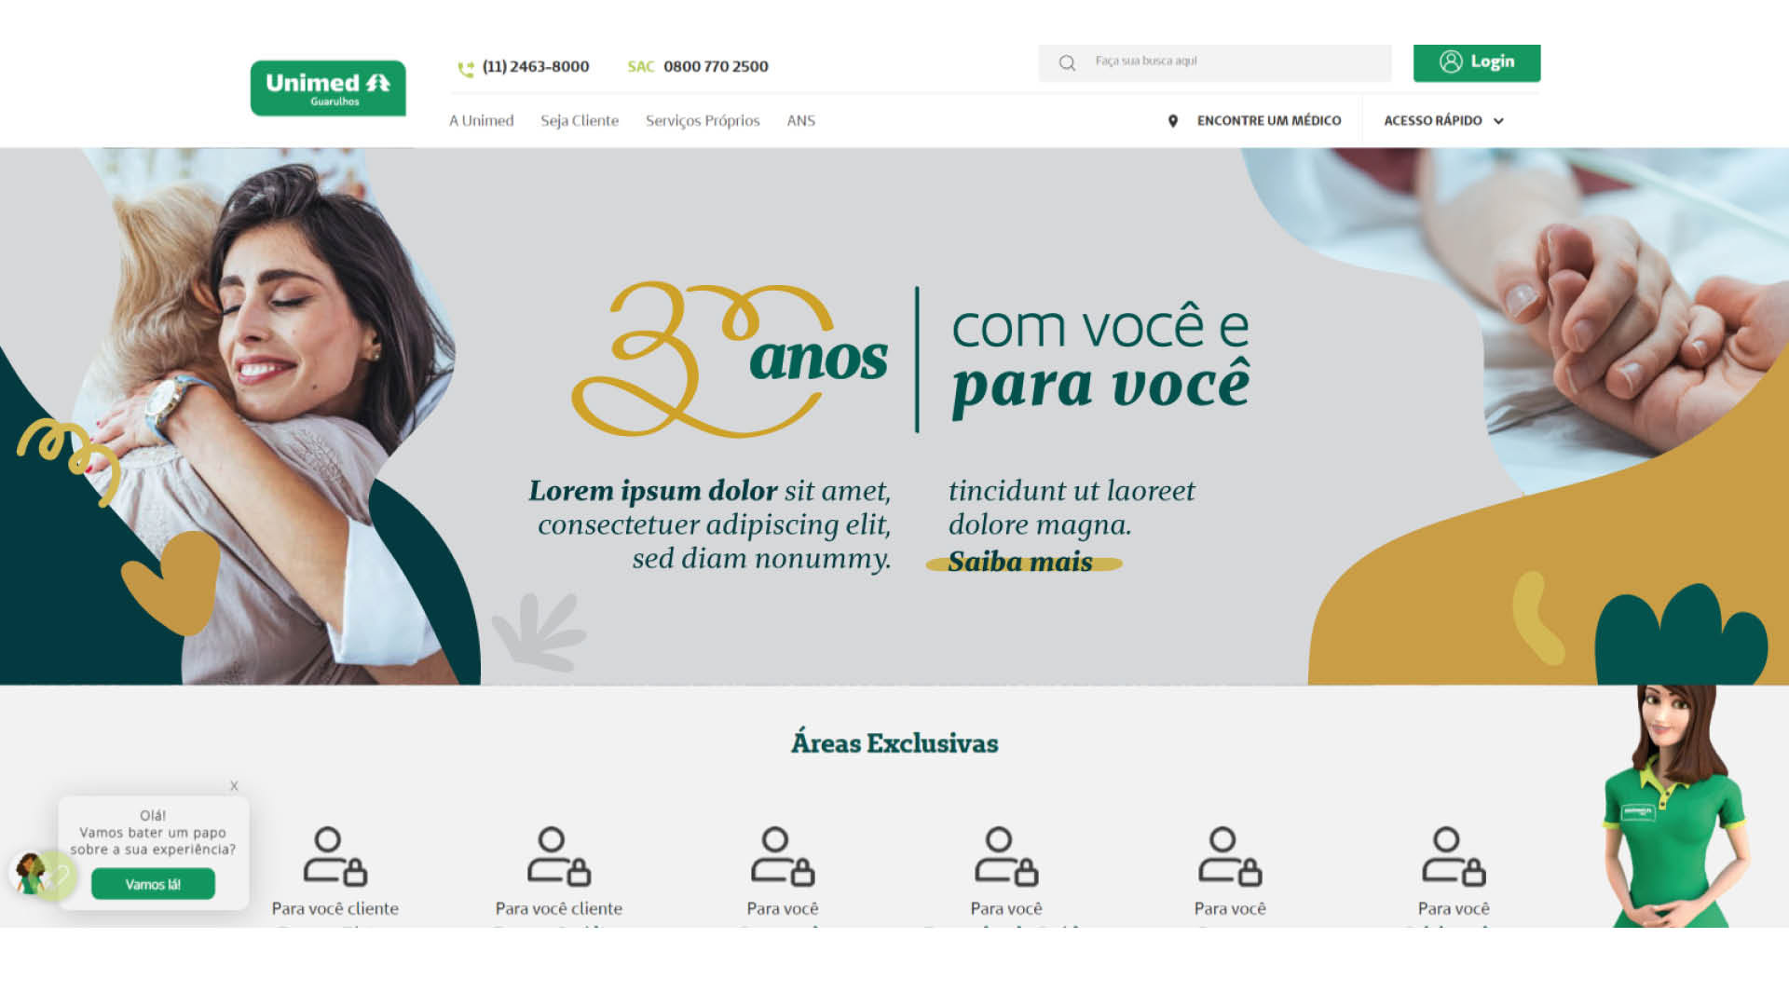Click the user icon in Login button
1789x1006 pixels.
pos(1450,61)
